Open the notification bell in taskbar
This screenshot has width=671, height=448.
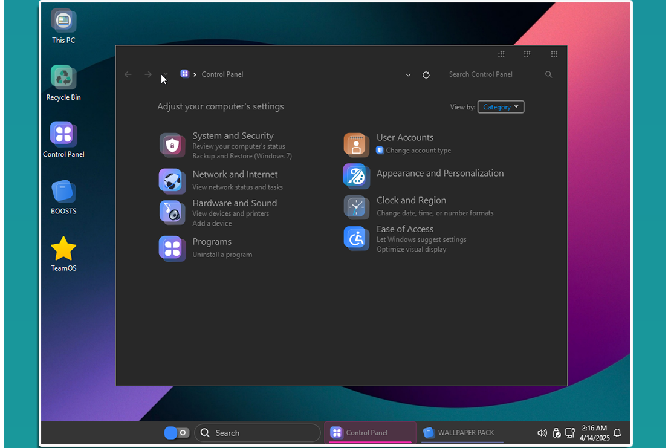[x=617, y=433]
